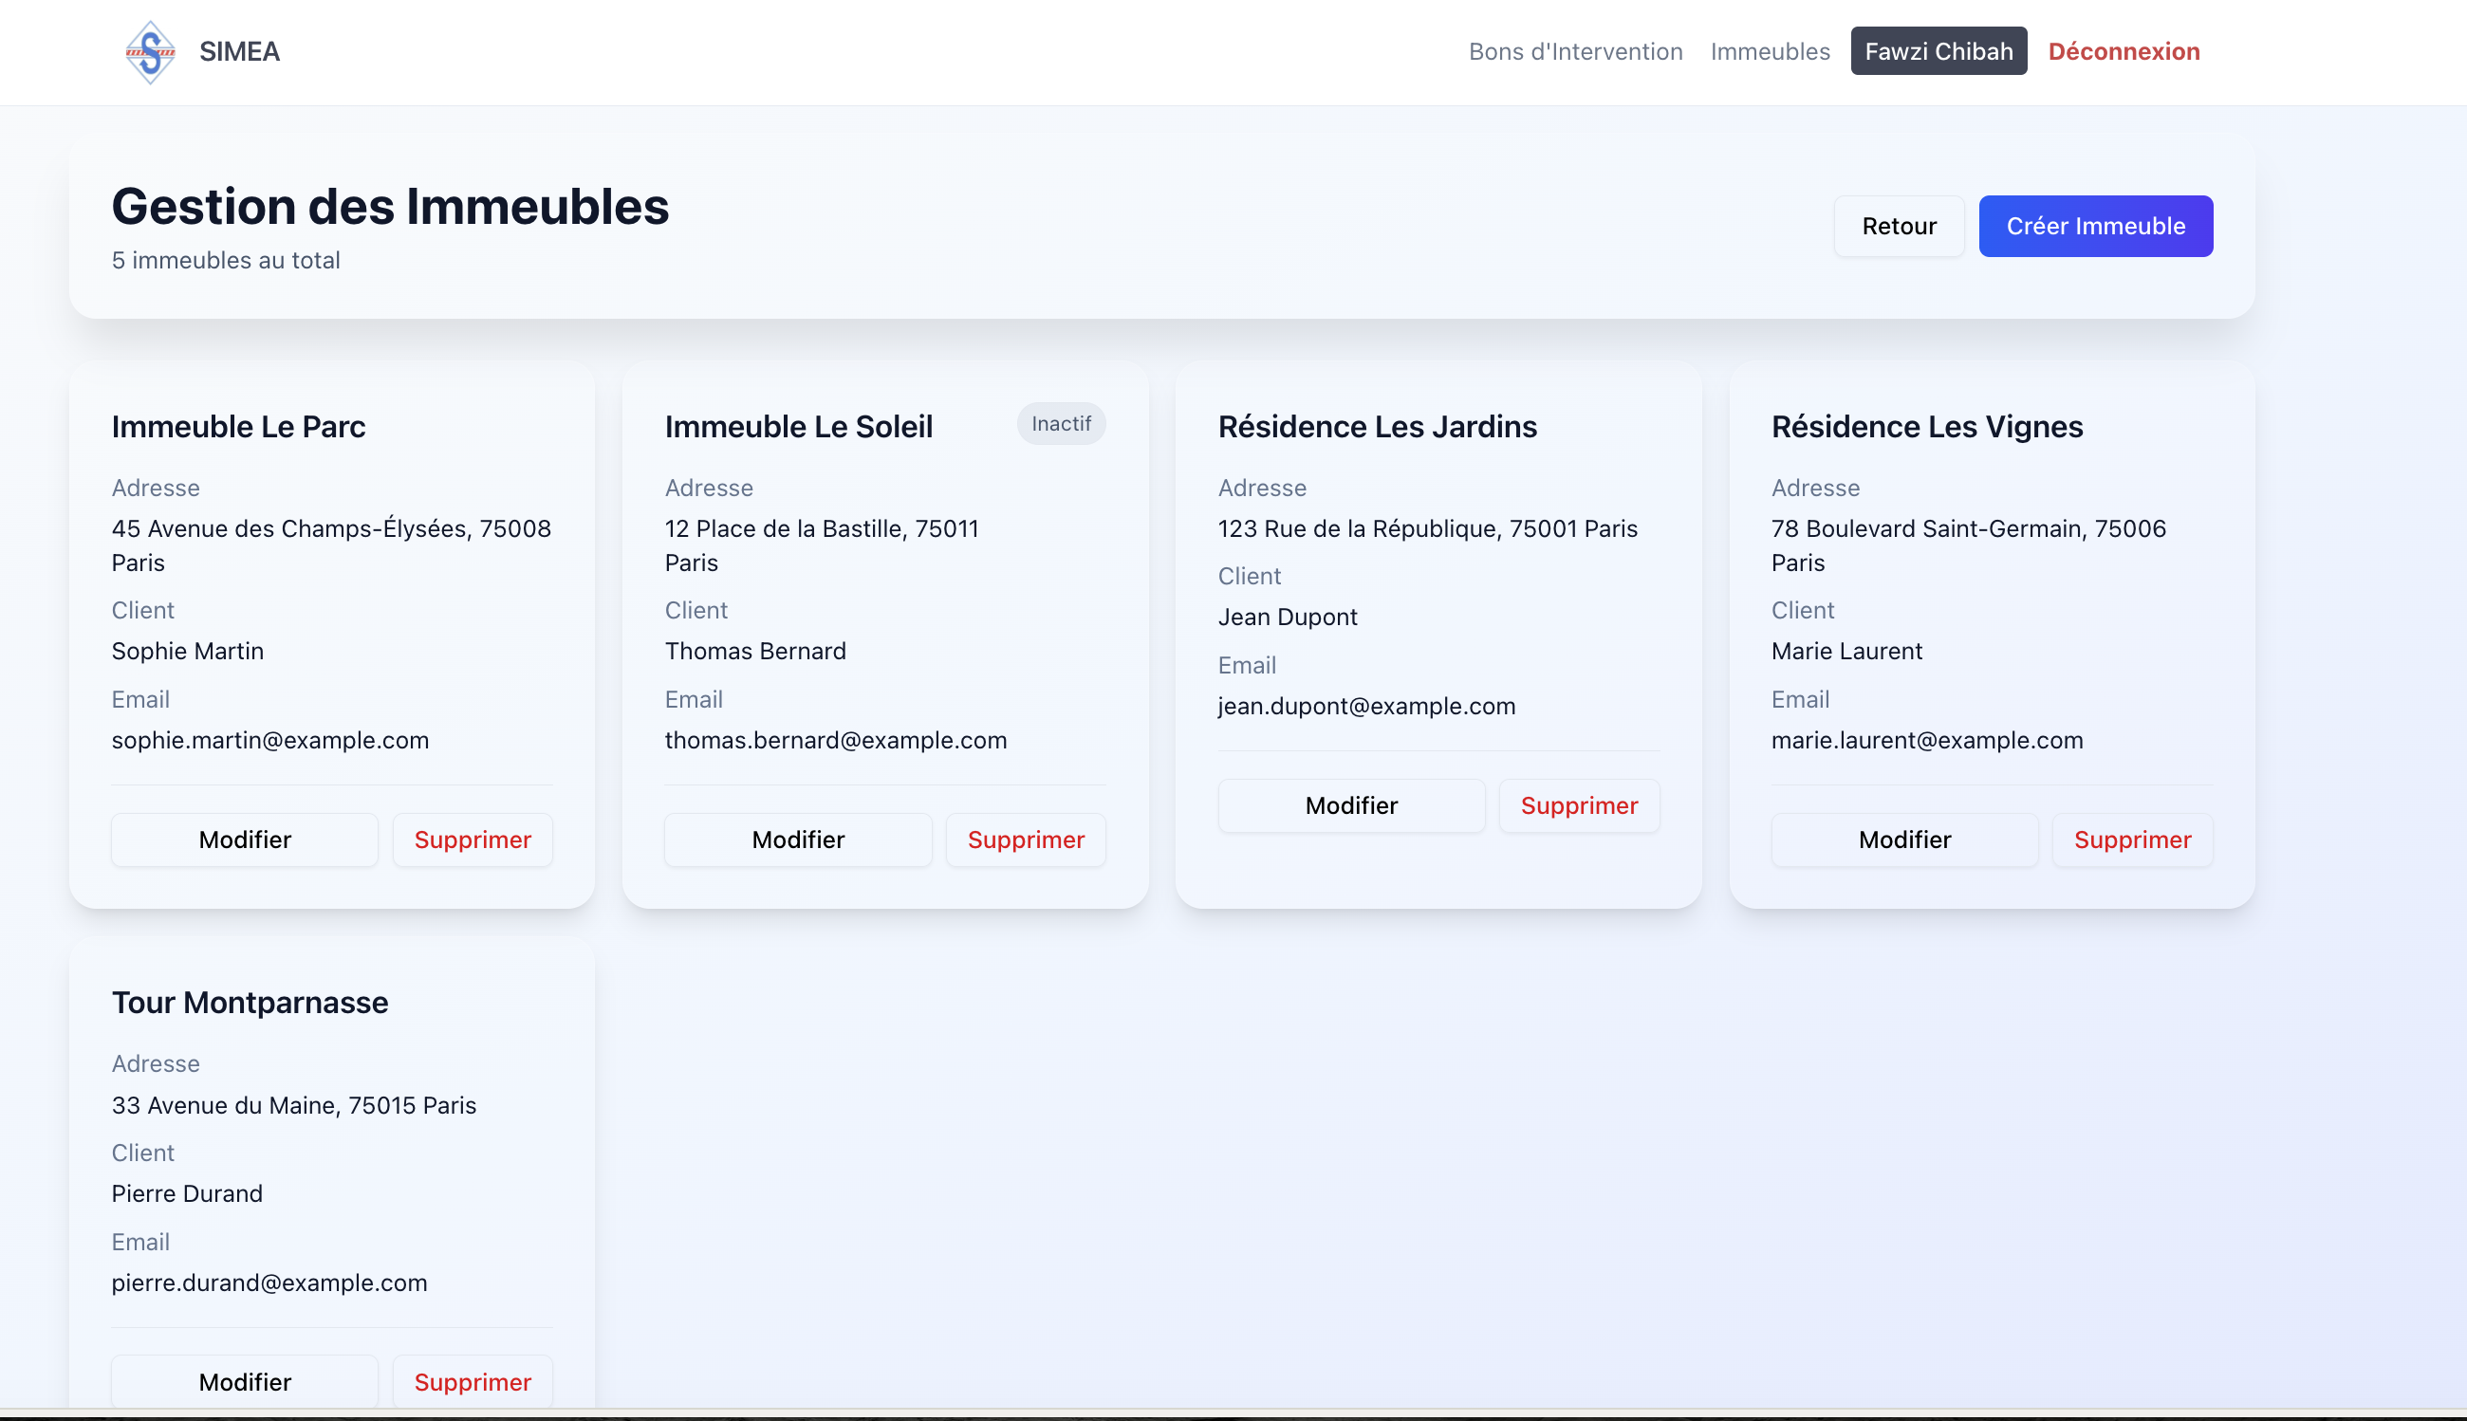Click address 78 Boulevard Saint-Germain
2467x1421 pixels.
[x=1968, y=545]
